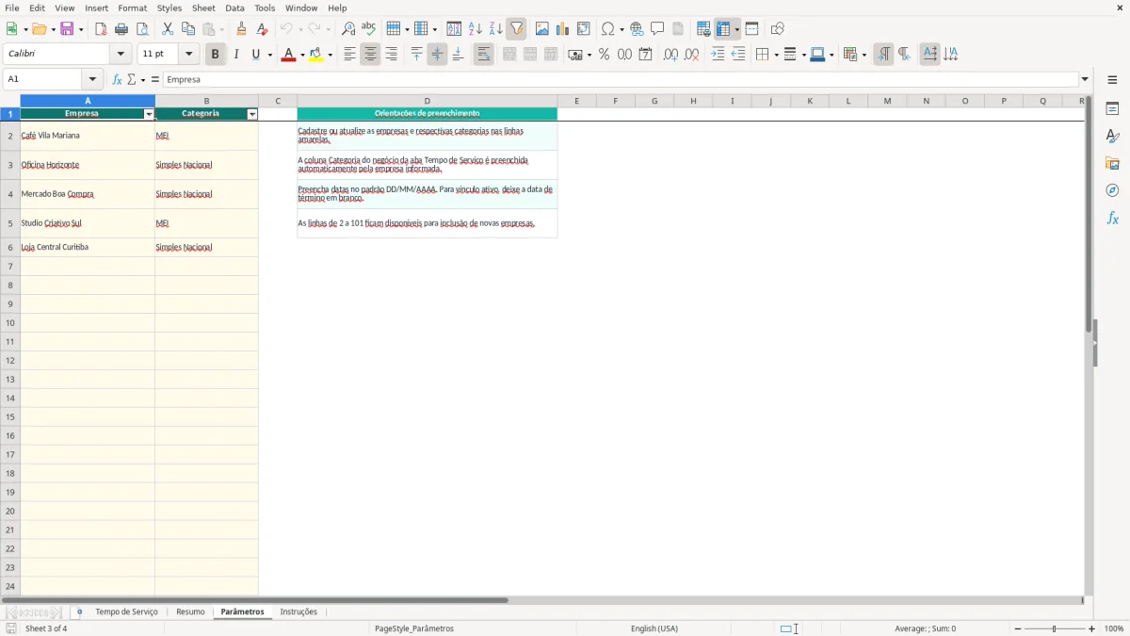Open the sidebar Navigator panel
Screen dimensions: 1130x636
coord(1112,190)
